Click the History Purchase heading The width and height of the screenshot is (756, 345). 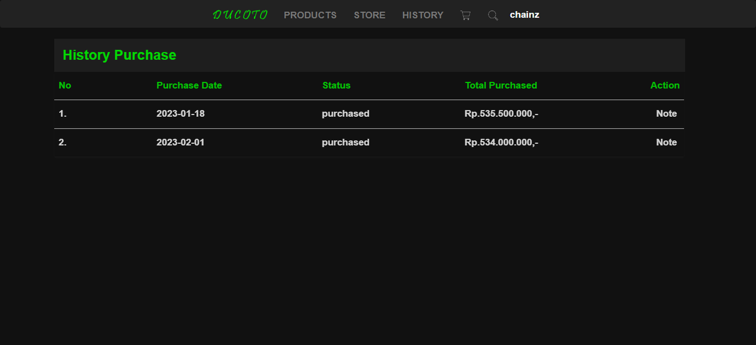119,55
